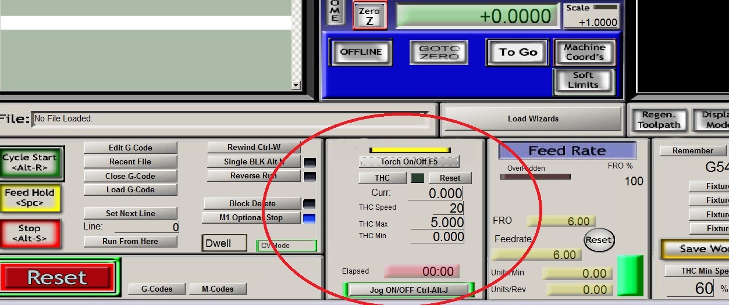Toggle Machine Coord's display
This screenshot has height=305, width=729.
click(x=584, y=52)
